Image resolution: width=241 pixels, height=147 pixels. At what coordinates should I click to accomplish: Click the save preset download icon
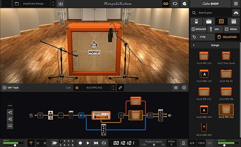61,4
